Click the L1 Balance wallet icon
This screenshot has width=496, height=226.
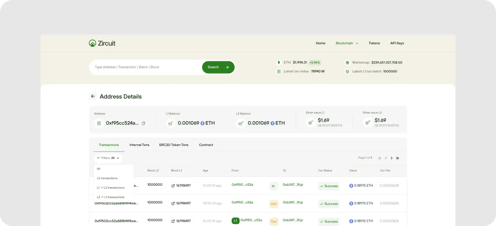pyautogui.click(x=171, y=123)
